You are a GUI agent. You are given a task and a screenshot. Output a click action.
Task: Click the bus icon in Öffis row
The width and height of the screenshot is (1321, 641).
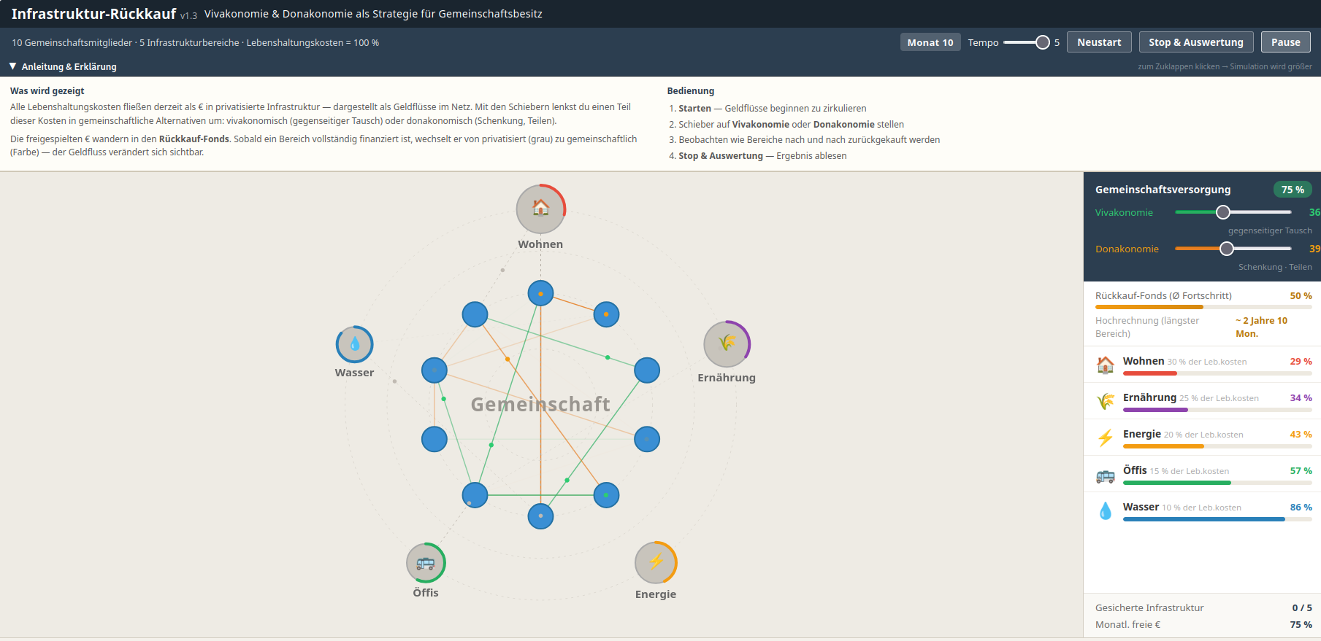pyautogui.click(x=1106, y=476)
